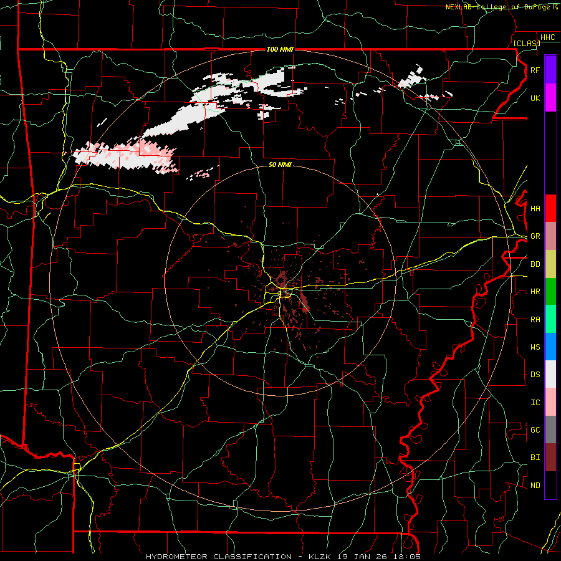Screen dimensions: 561x561
Task: Click the HA legend label
Action: (535, 209)
